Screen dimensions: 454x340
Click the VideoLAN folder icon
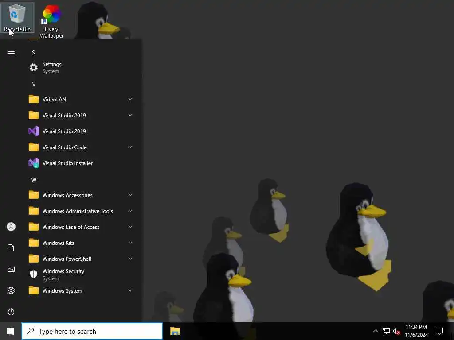pos(34,100)
